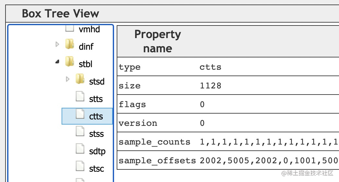Click the stss file icon
Viewport: 339px width, 182px height.
(x=80, y=131)
